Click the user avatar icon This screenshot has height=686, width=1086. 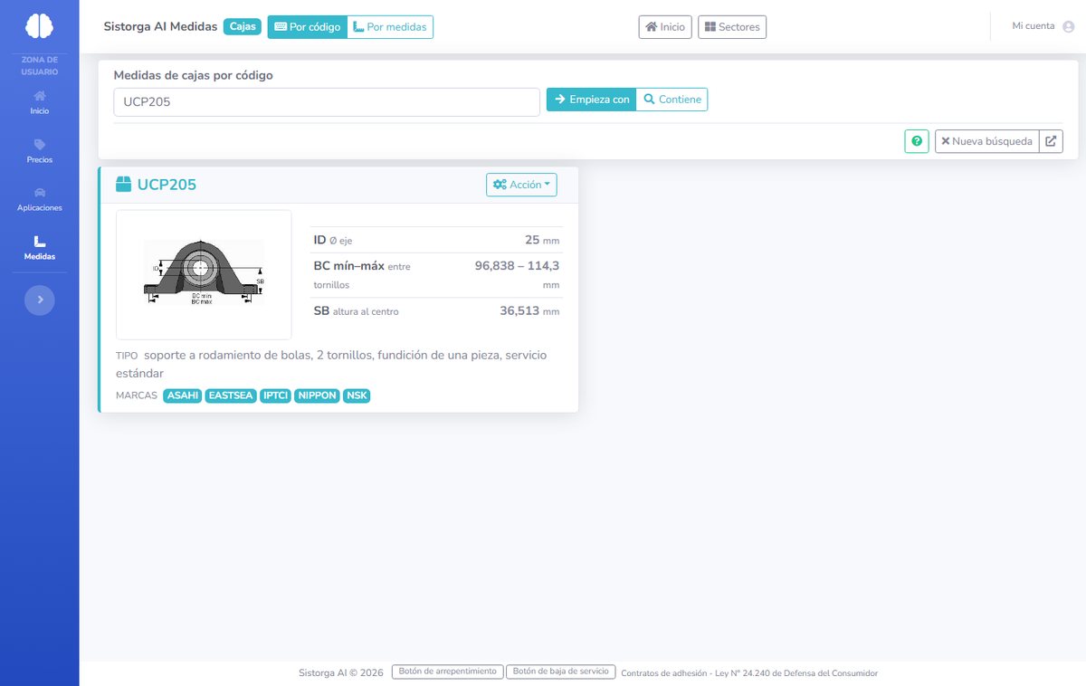pos(1068,26)
